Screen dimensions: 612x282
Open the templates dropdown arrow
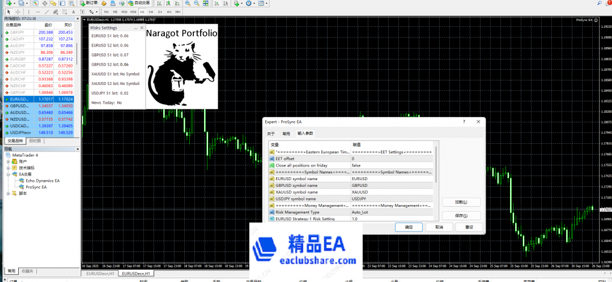(266, 3)
